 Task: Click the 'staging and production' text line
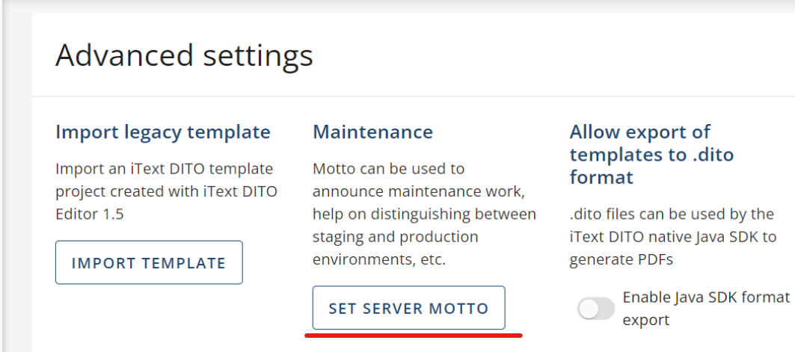pos(395,237)
